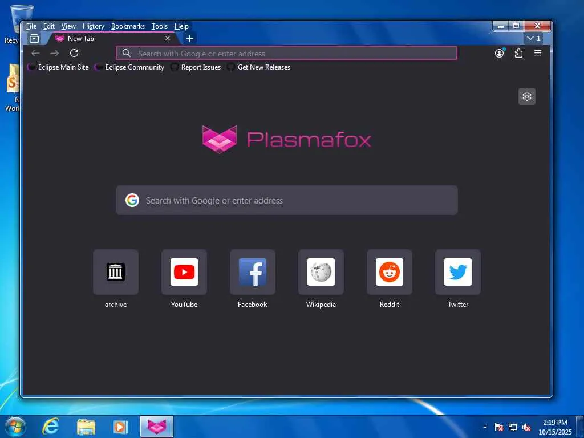Open the extensions puzzle icon
This screenshot has width=584, height=438.
coord(518,53)
